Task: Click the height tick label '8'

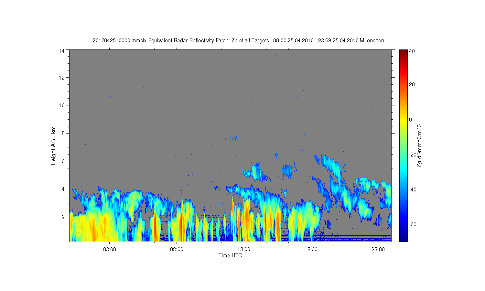Action: point(63,133)
